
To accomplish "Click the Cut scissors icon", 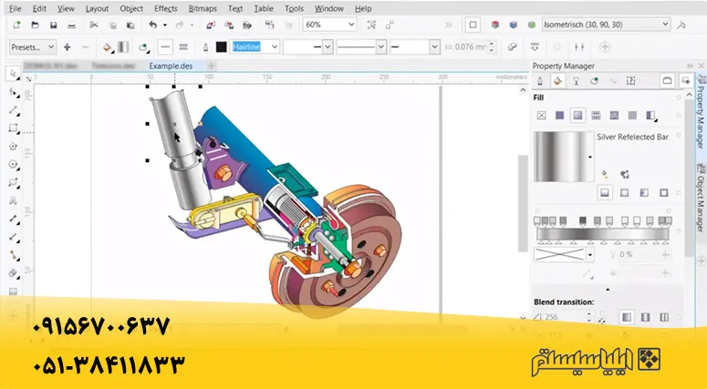I will click(94, 26).
